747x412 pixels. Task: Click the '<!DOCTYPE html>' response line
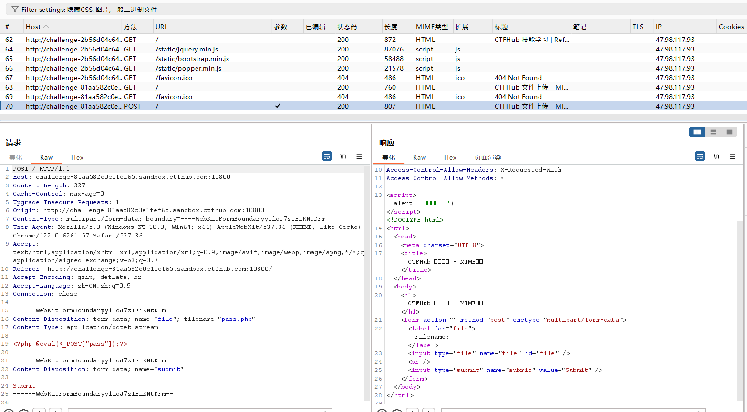click(415, 220)
